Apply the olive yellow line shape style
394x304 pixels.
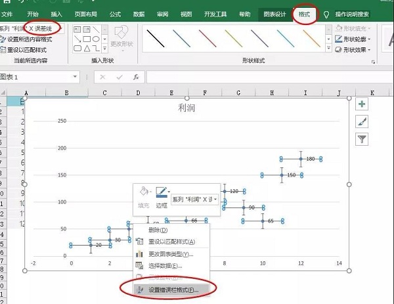pyautogui.click(x=234, y=39)
